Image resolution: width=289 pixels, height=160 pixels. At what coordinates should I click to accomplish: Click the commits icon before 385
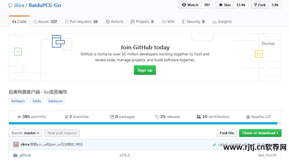coord(19,117)
